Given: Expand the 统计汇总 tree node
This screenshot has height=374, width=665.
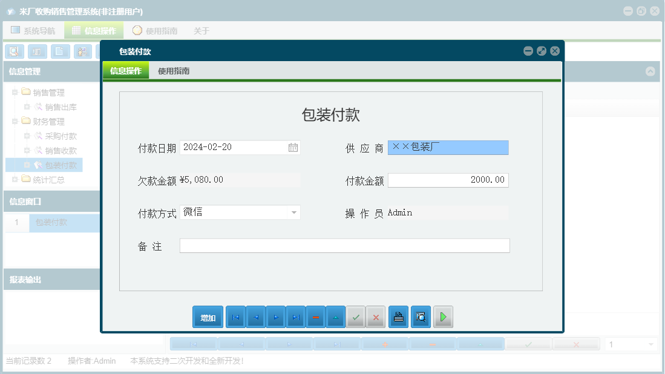Looking at the screenshot, I should tap(14, 179).
